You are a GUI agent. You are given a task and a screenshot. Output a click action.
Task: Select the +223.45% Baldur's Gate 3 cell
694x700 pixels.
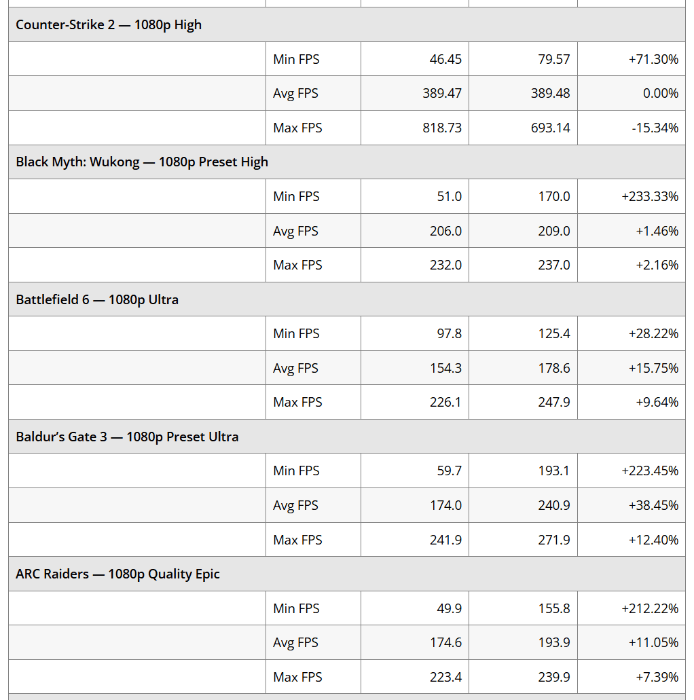pos(649,471)
